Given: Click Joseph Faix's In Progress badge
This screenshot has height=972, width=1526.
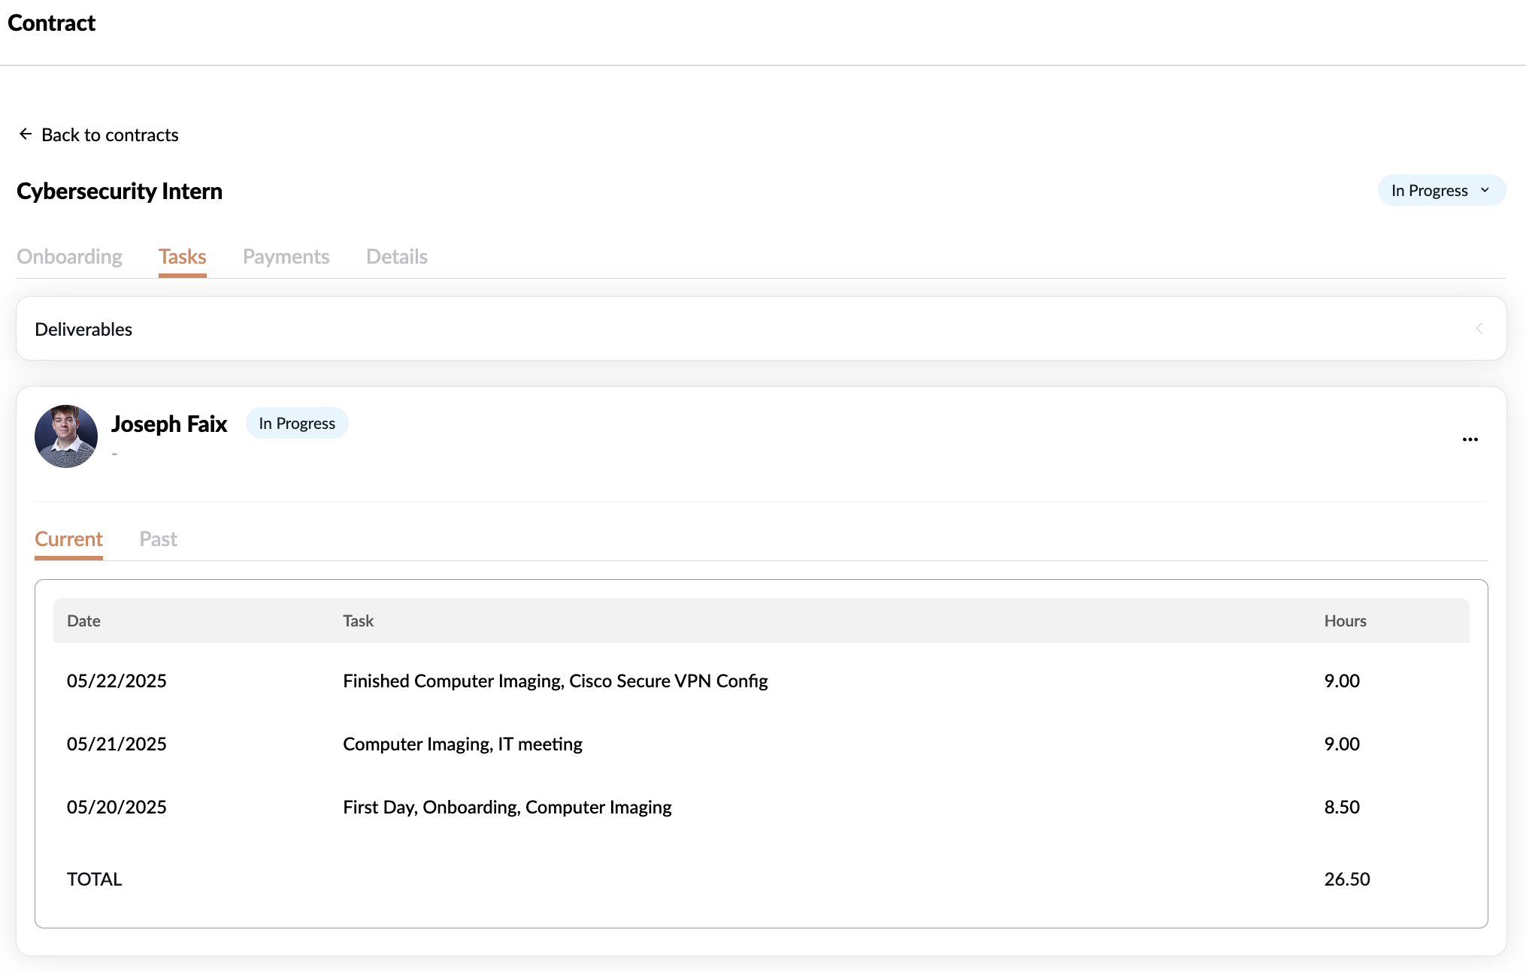Looking at the screenshot, I should (297, 424).
